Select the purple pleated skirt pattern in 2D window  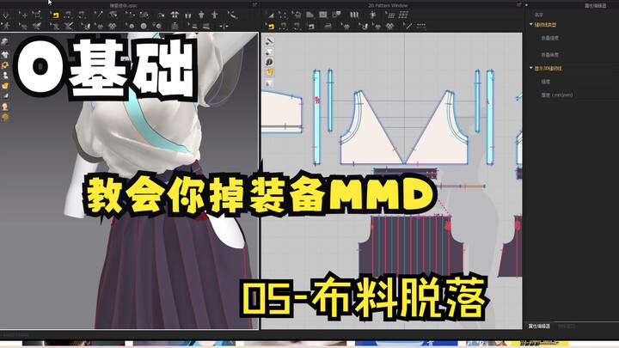411,247
